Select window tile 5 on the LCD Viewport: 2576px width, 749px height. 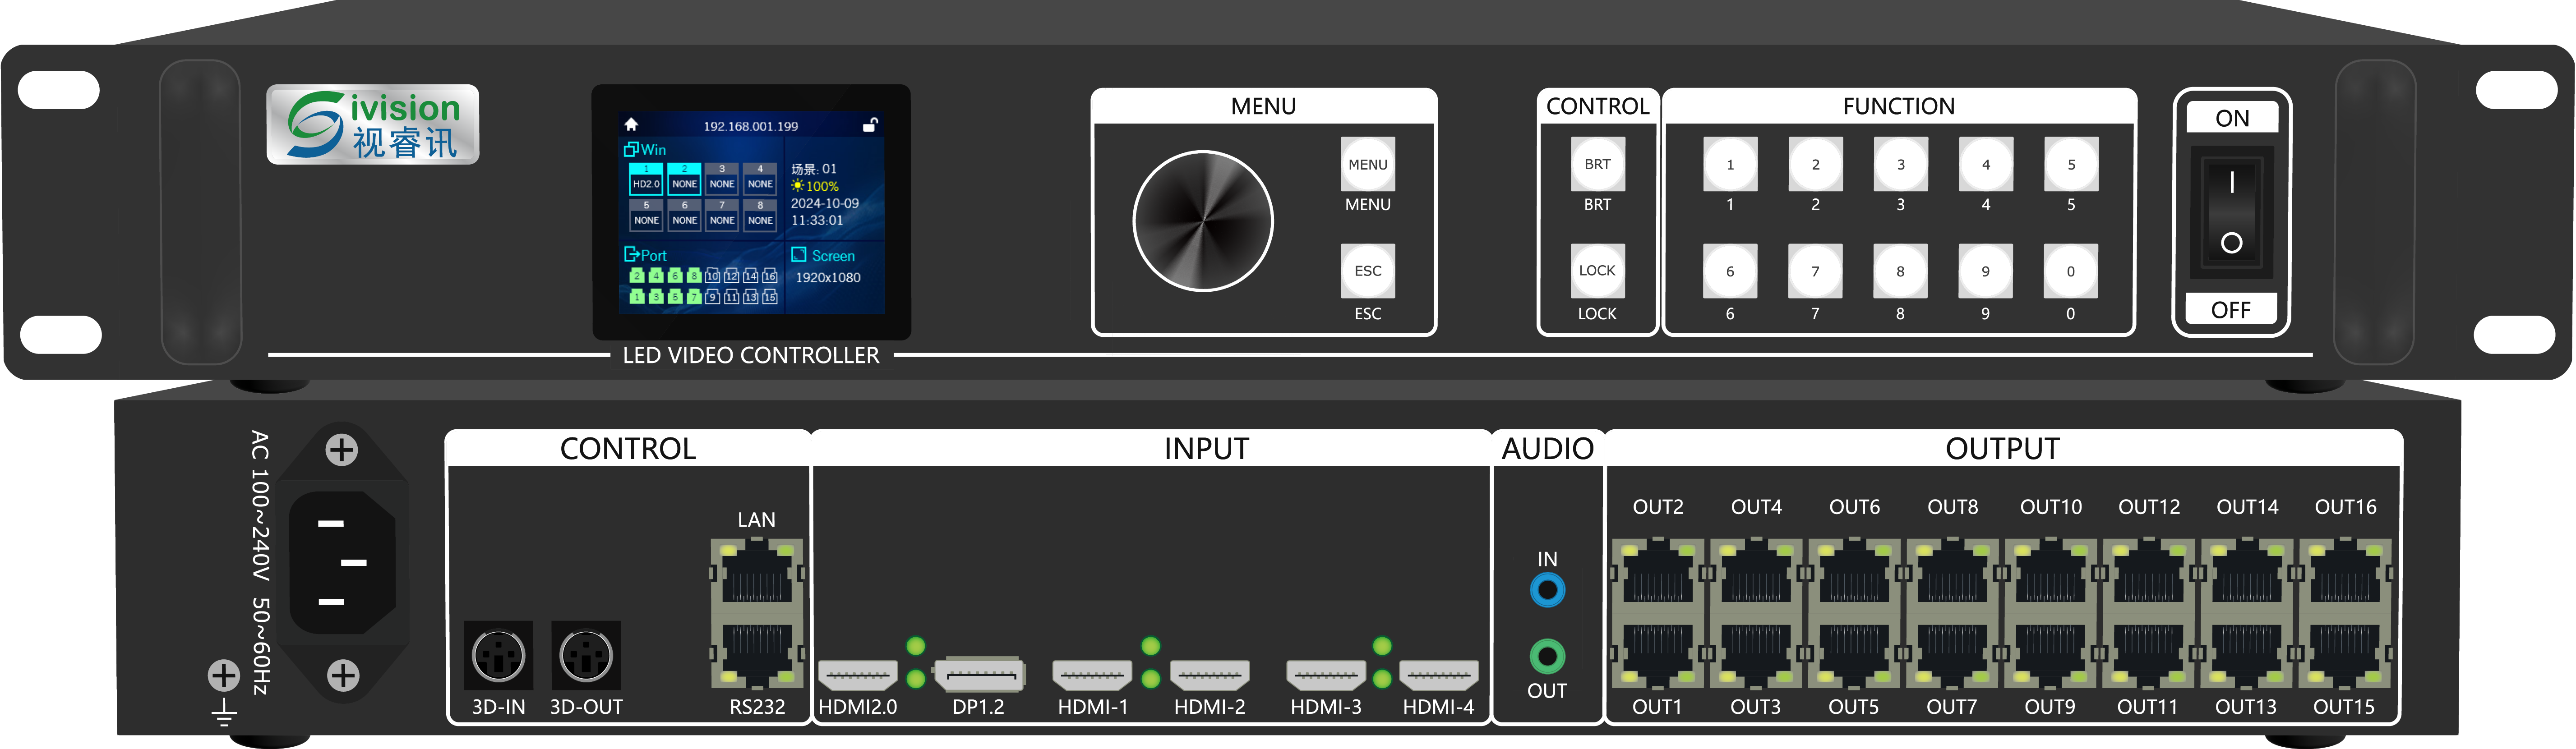pyautogui.click(x=646, y=216)
